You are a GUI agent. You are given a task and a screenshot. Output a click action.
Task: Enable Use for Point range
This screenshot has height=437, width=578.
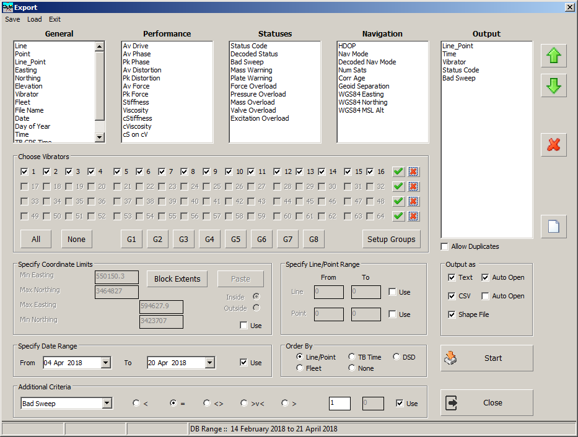[x=392, y=314]
